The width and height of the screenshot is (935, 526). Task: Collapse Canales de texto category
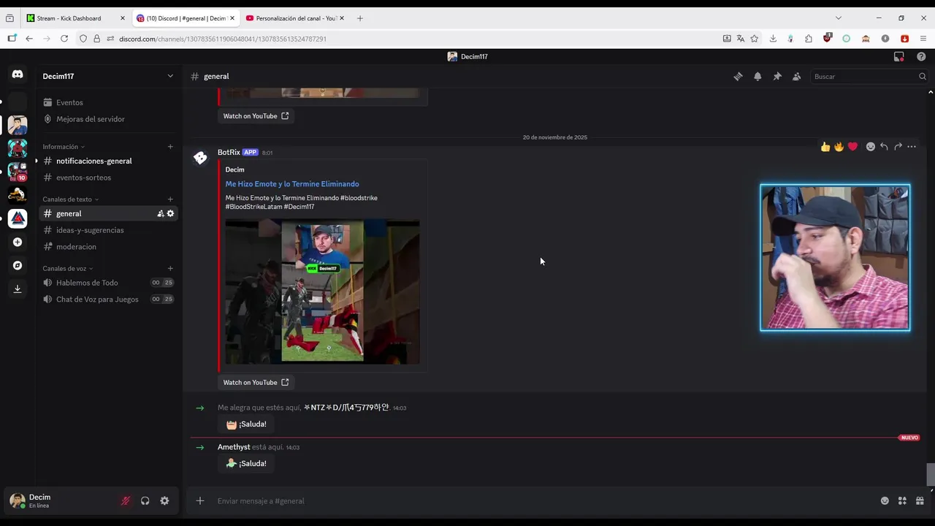click(71, 199)
